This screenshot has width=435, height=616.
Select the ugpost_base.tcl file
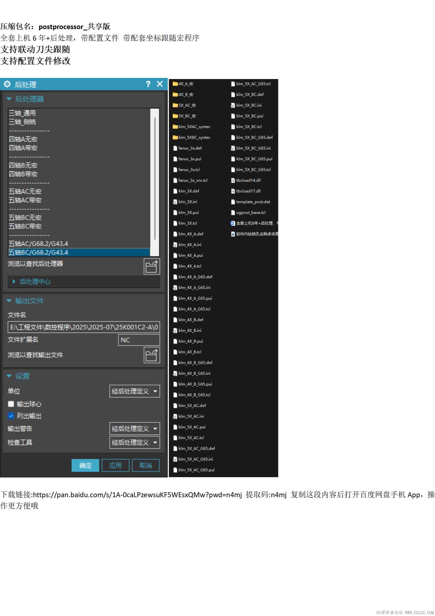click(248, 213)
